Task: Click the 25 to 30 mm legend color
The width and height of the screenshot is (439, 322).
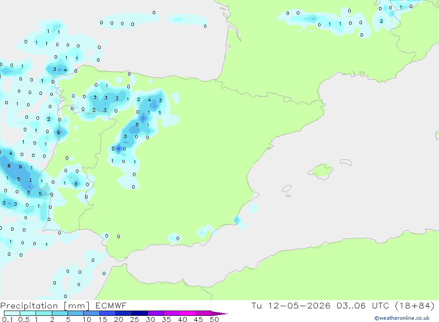Action: [140, 313]
